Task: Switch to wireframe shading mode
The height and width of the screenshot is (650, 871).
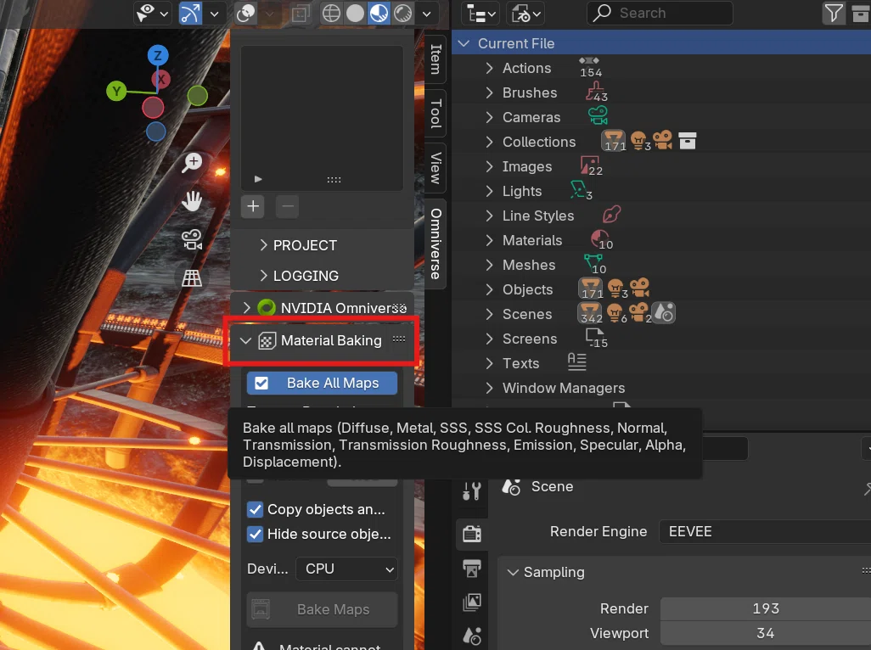Action: [x=331, y=14]
